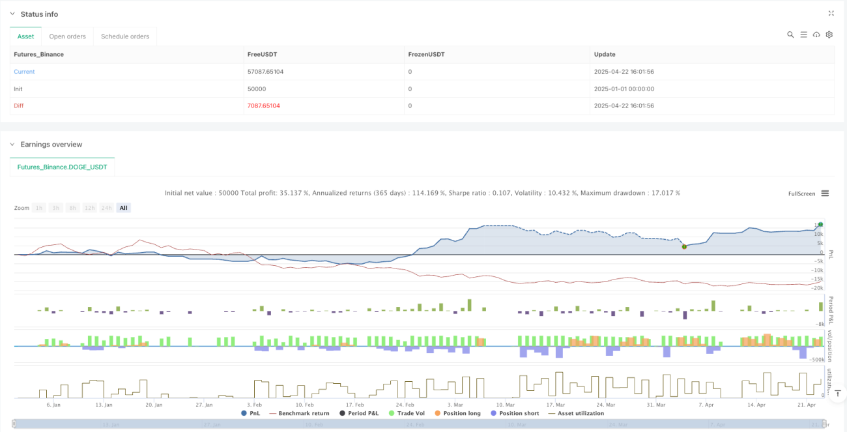Set zoom range to 1h
The image size is (847, 432).
pos(39,208)
